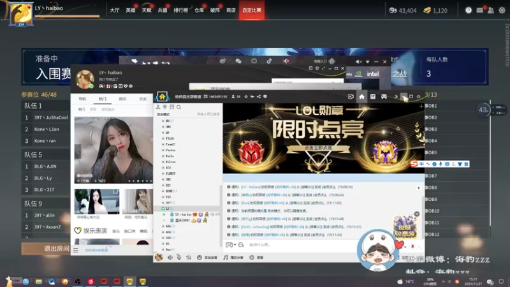
Task: Click the WeChat icon in the game launcher bar
Action: [238, 61]
